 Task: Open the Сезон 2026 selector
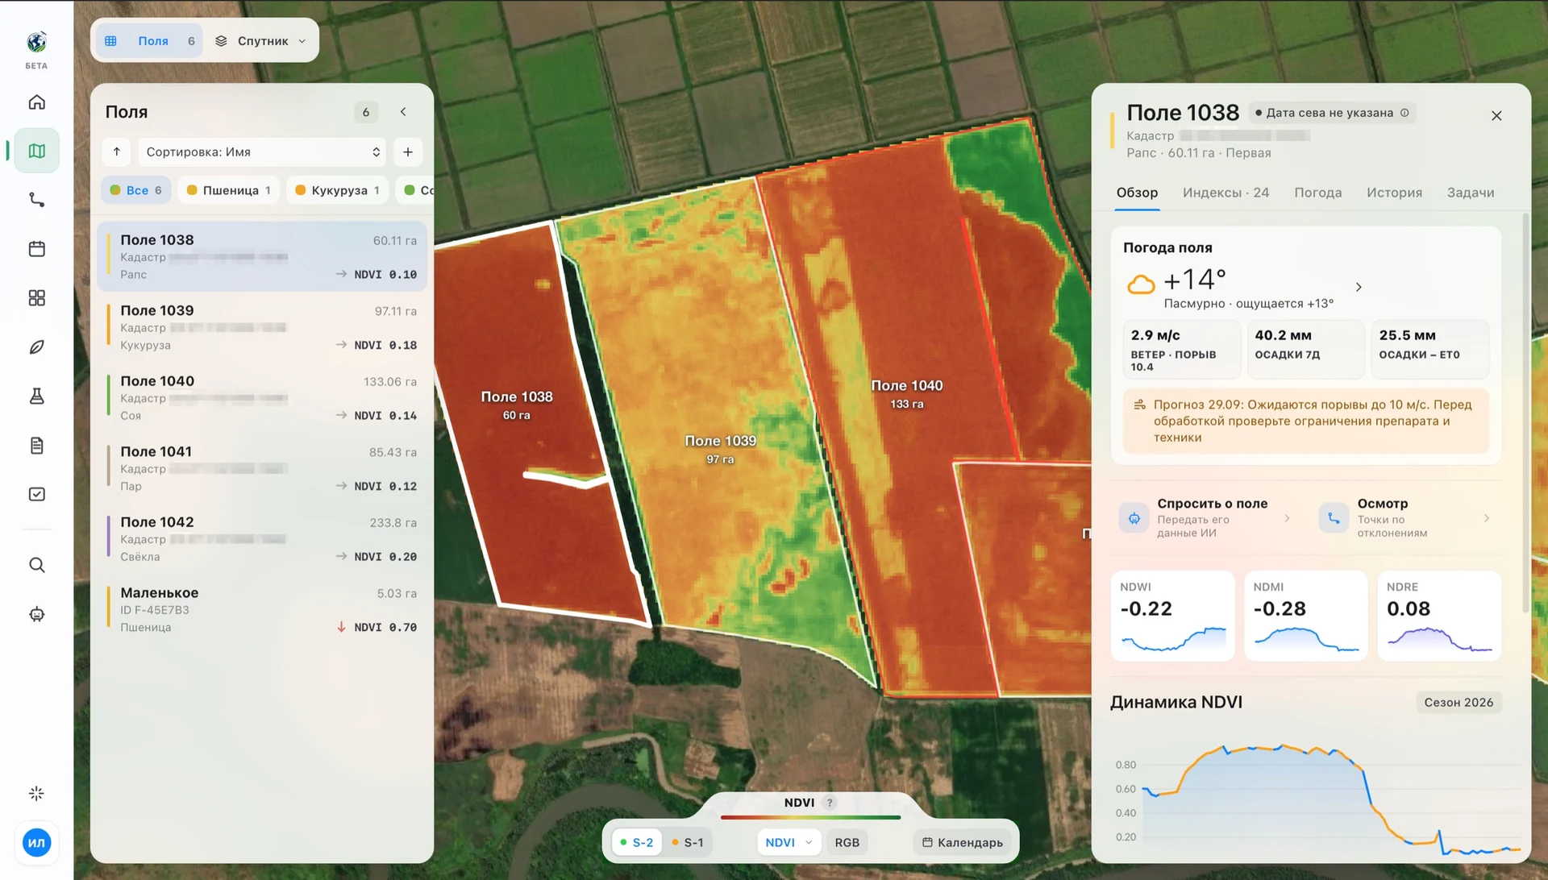click(x=1459, y=703)
